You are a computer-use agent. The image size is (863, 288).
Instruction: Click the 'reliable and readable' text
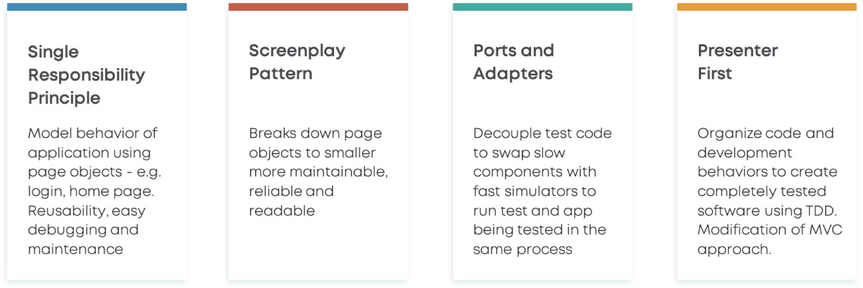[x=291, y=201]
